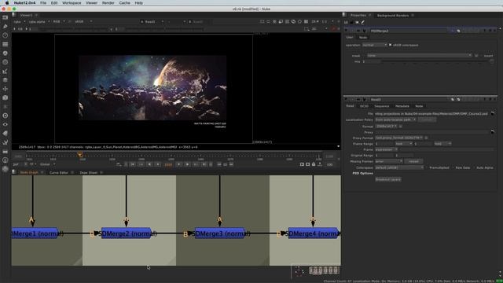This screenshot has width=503, height=283.
Task: Open the Channel nodes toolbar menu
Action: [6, 44]
